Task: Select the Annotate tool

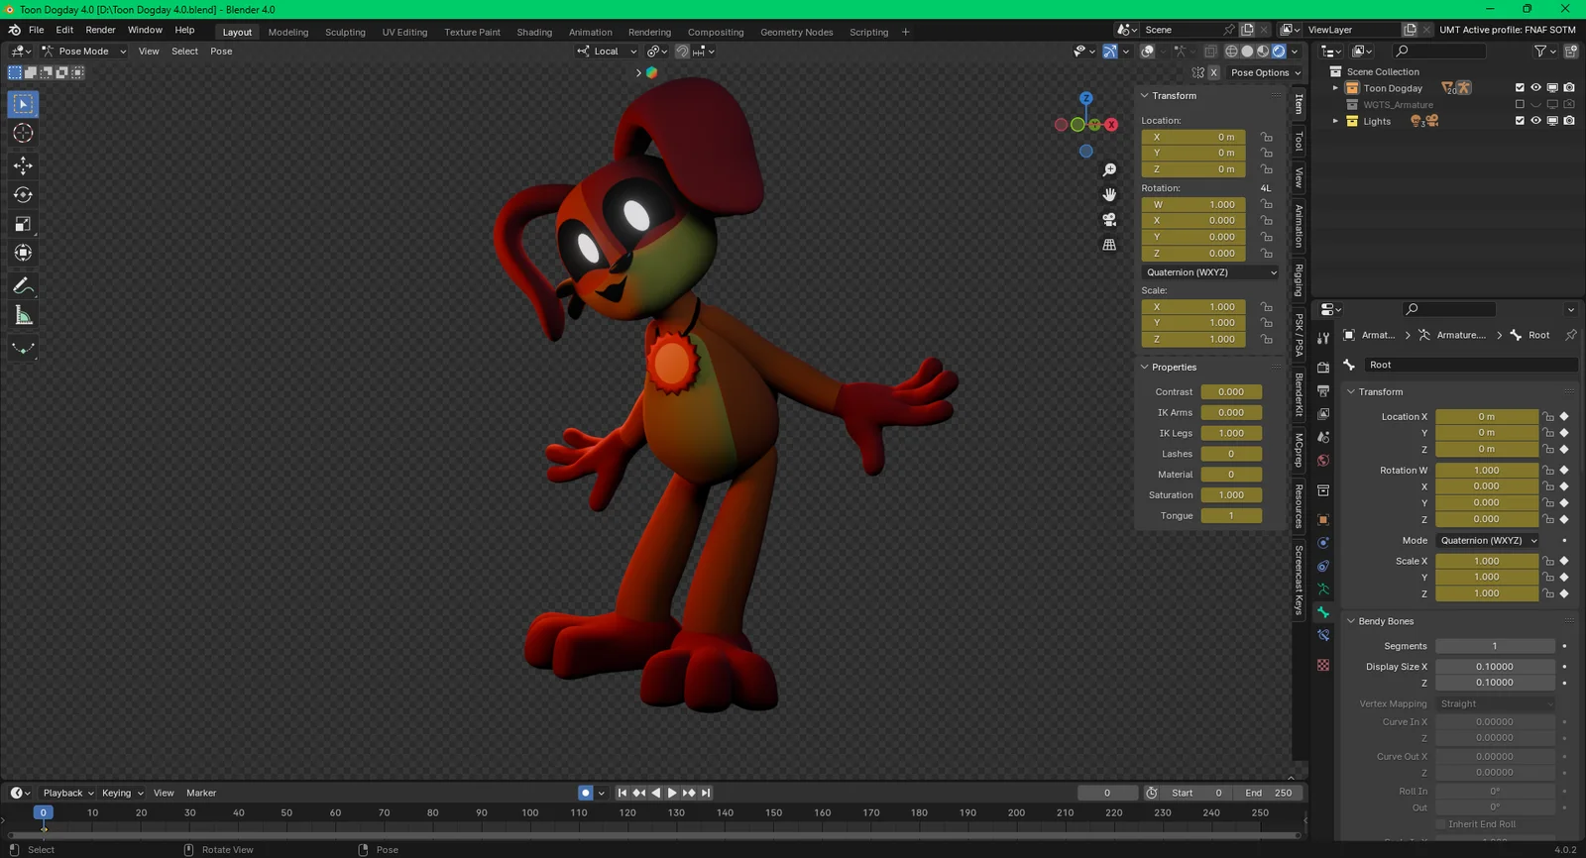Action: click(x=23, y=286)
